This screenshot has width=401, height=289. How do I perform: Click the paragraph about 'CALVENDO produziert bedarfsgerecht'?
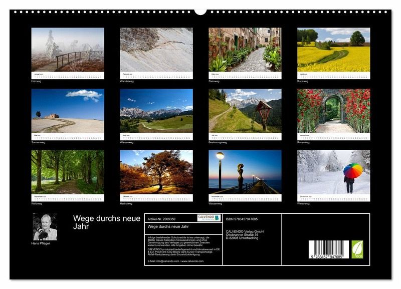[x=183, y=252]
